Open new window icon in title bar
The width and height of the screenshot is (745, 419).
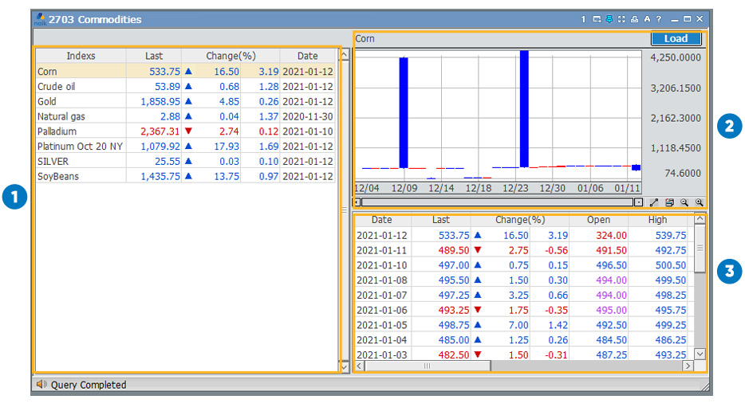pos(596,19)
